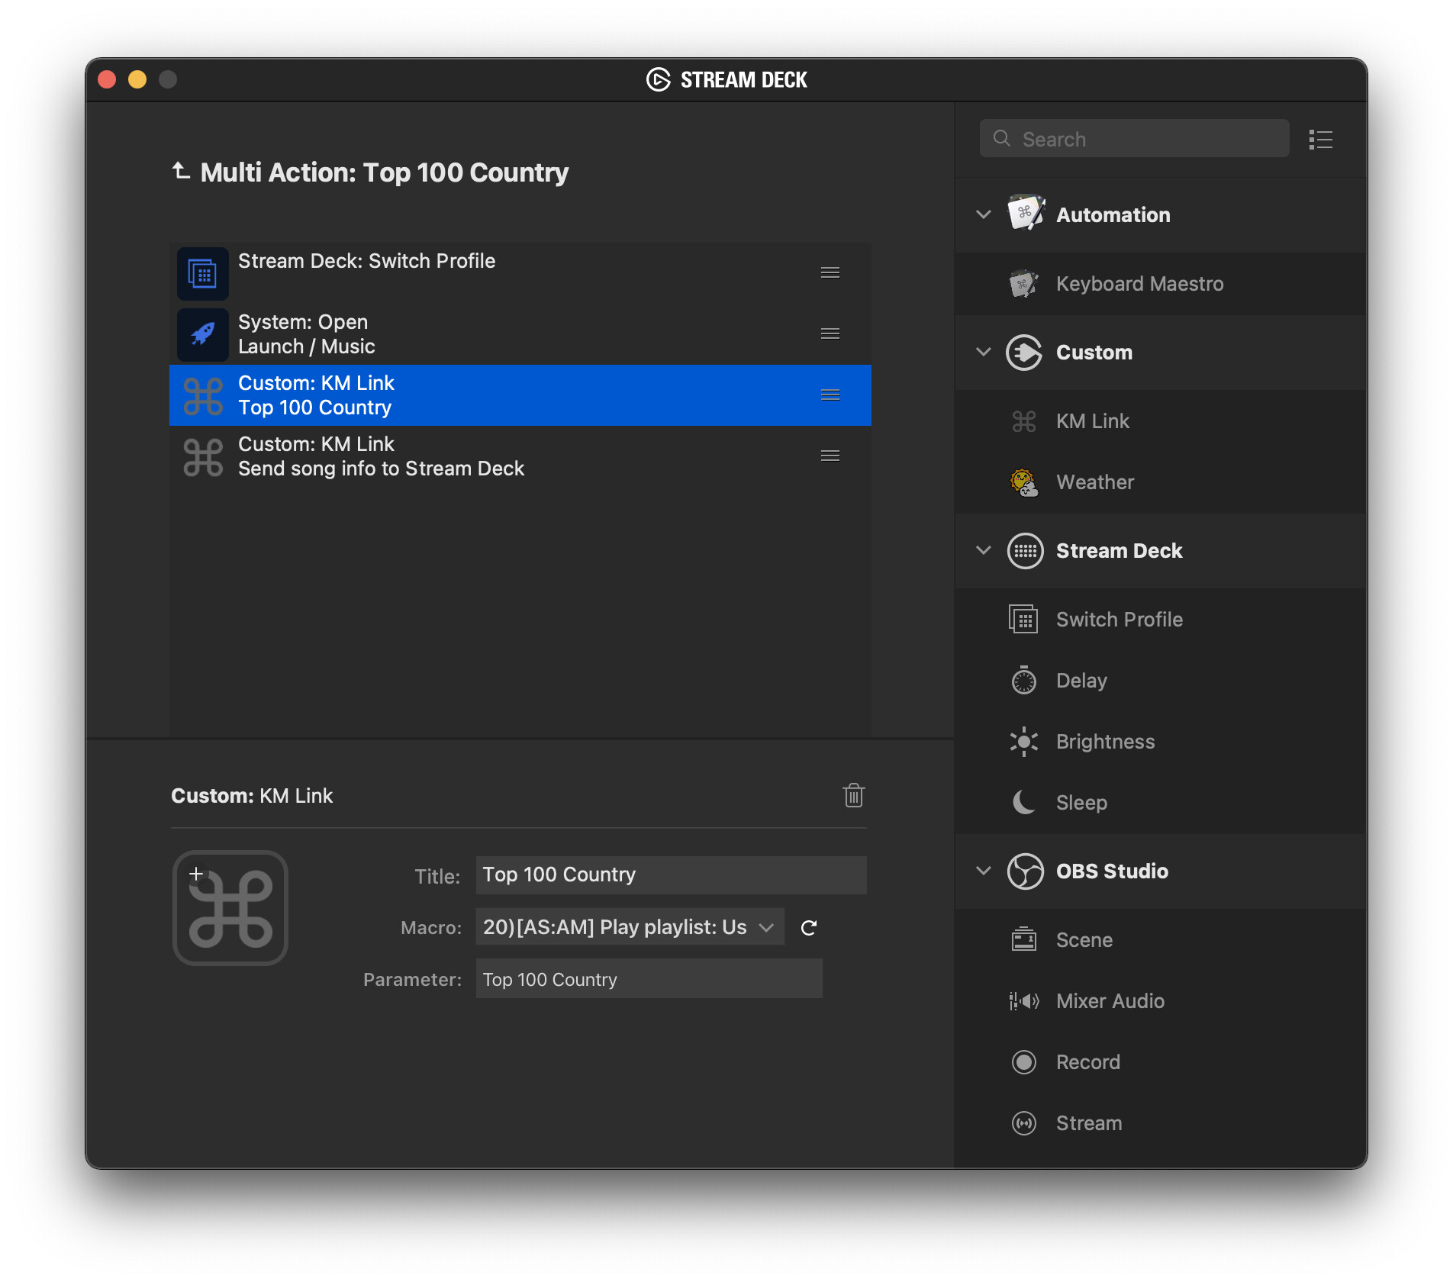The width and height of the screenshot is (1453, 1282).
Task: Collapse the OBS Studio category
Action: click(984, 871)
